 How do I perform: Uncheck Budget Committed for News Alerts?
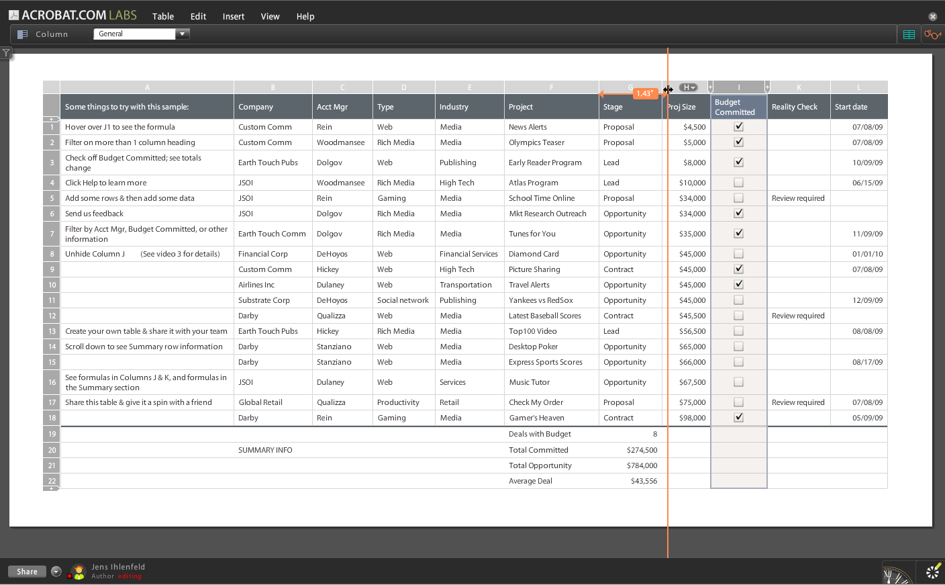point(738,126)
